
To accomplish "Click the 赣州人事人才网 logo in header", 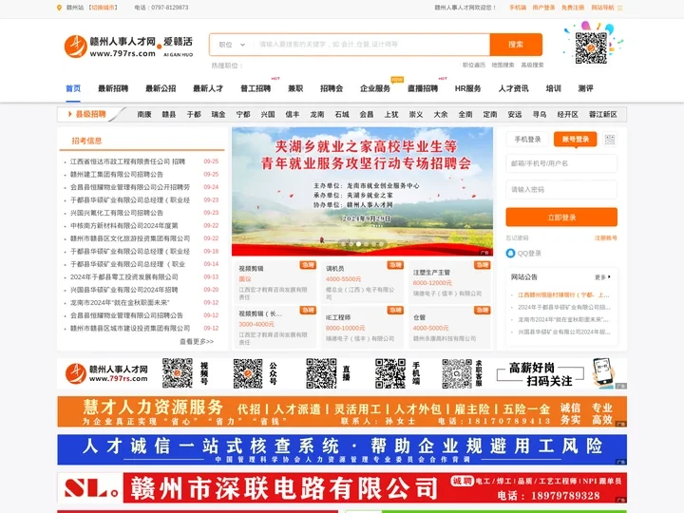I will coord(128,47).
